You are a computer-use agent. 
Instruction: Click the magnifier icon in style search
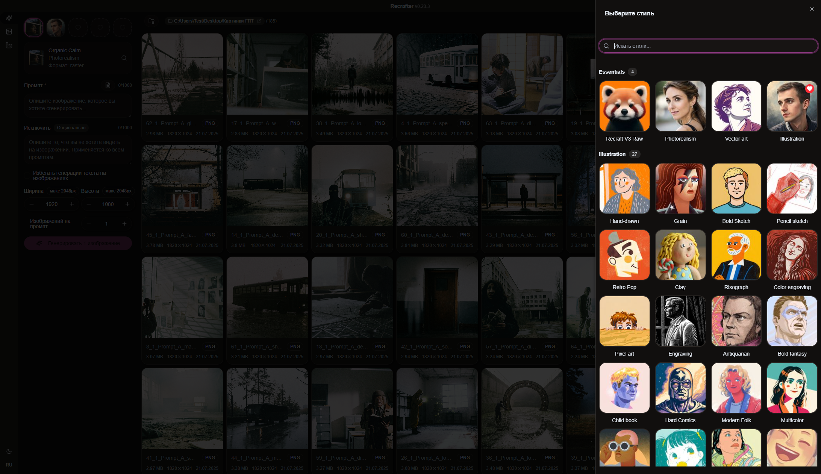coord(606,46)
